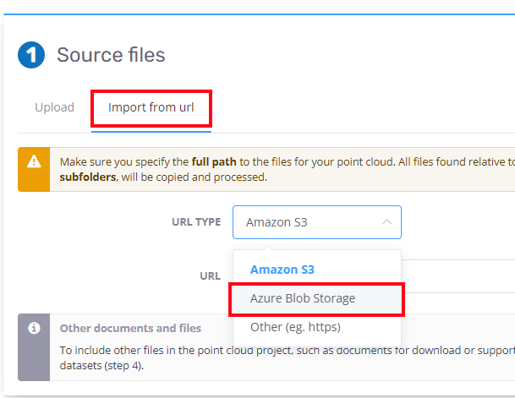Click the bold 'subfolders' text

(x=88, y=177)
